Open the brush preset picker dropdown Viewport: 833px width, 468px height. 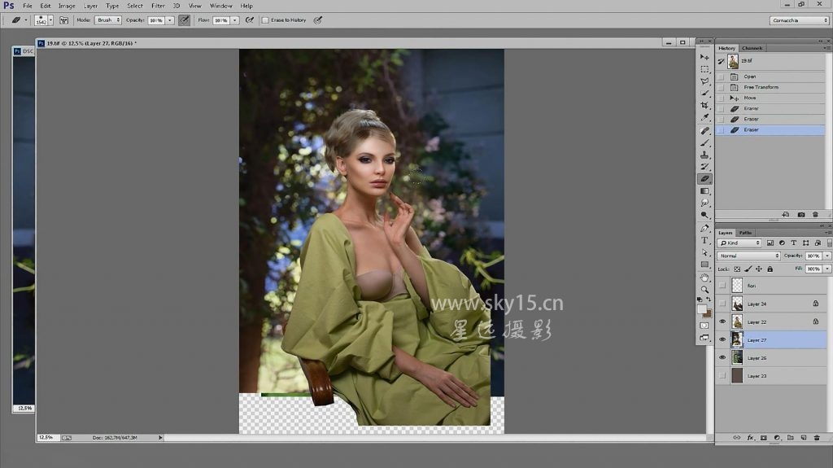point(50,20)
